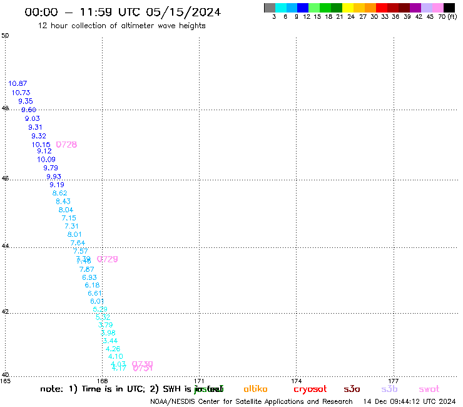Click the black swatch at the legend end
This screenshot has height=407, width=463.
449,8
